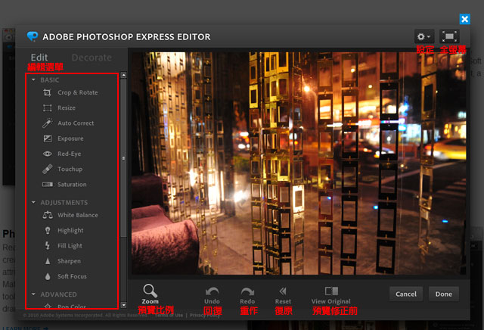Click the 'White Balance' label
Viewport: 484px width, 330px height.
(78, 215)
